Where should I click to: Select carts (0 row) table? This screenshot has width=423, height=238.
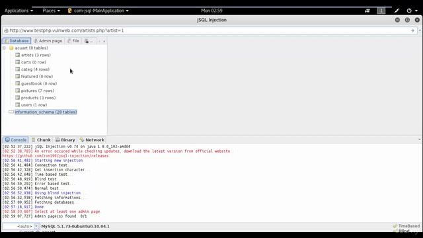[x=34, y=62]
